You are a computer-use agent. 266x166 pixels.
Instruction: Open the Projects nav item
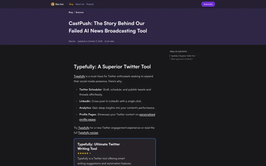90,4
